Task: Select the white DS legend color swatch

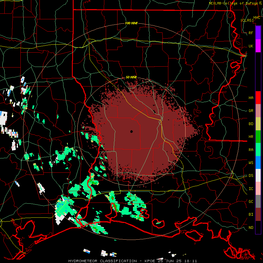Action: pos(258,175)
